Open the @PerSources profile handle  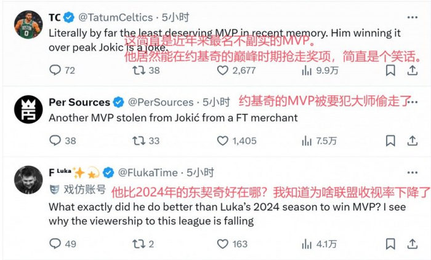(159, 102)
